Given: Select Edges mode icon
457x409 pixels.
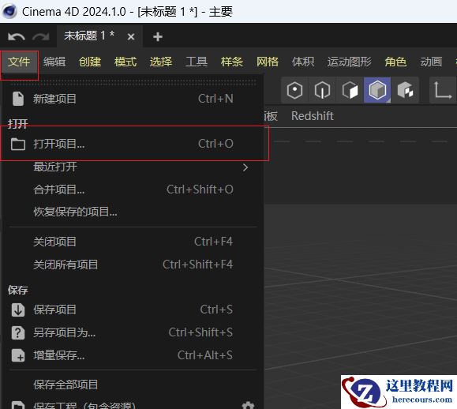Looking at the screenshot, I should point(322,90).
